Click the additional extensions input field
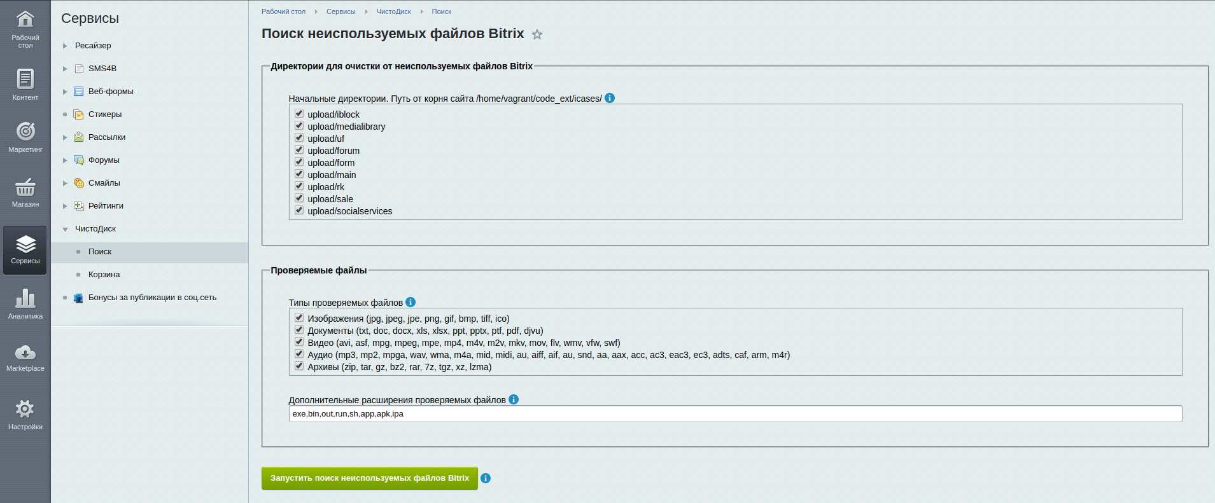 [734, 414]
